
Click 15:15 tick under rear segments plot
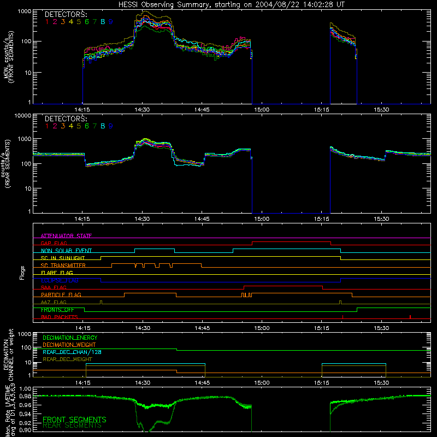322,219
